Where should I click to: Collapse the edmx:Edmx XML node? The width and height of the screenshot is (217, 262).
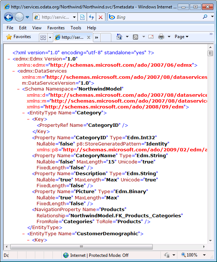pos(9,59)
